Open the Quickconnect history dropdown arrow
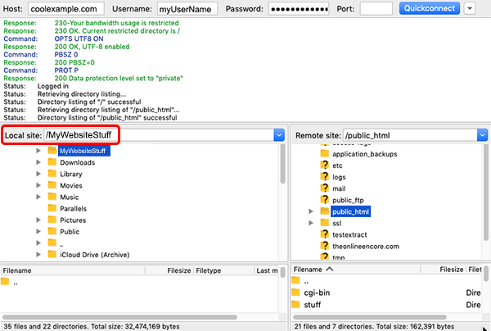The image size is (491, 331). [x=470, y=8]
